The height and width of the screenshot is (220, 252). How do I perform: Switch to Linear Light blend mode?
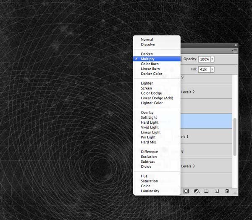[x=157, y=132]
